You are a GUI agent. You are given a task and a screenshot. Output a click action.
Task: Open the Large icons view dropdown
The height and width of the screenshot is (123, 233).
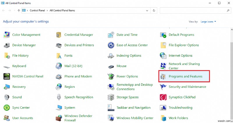coord(208,22)
